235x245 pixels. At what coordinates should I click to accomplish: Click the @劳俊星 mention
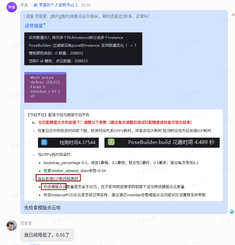pyautogui.click(x=34, y=26)
